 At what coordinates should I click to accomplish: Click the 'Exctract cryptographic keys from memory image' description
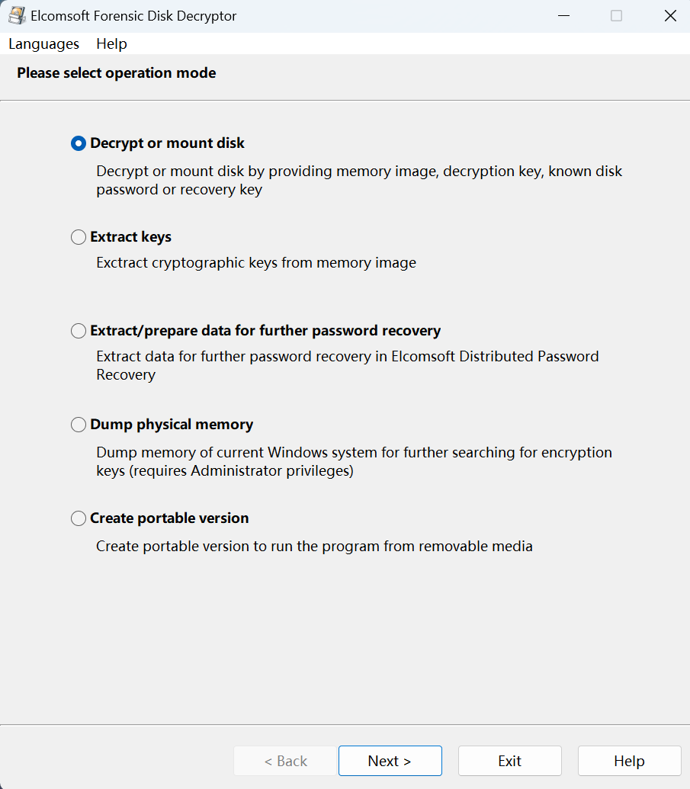pyautogui.click(x=256, y=263)
